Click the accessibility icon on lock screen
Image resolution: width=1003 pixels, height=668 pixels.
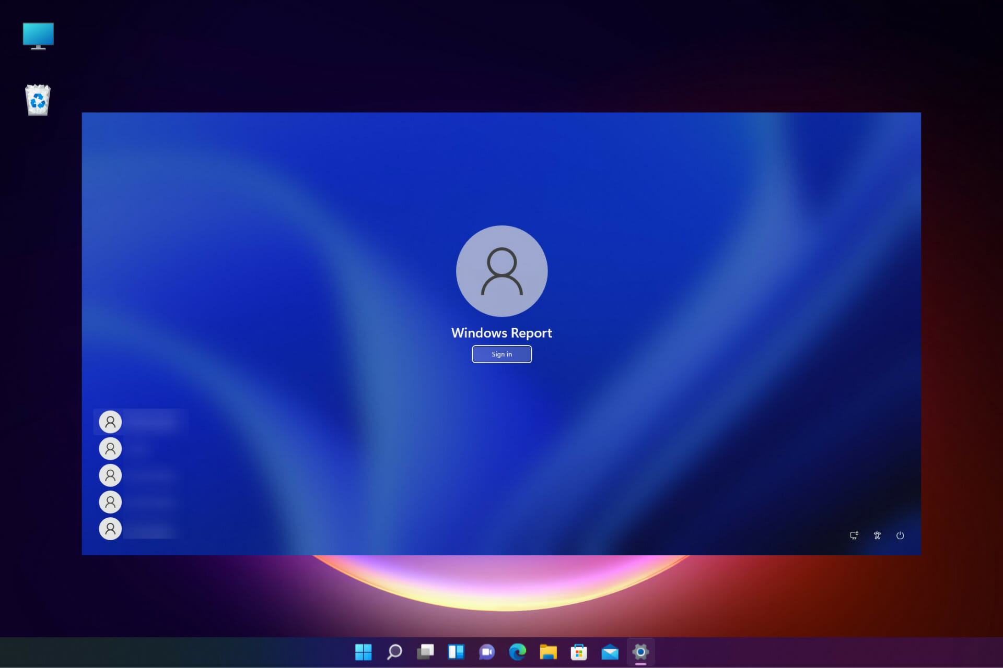tap(877, 534)
